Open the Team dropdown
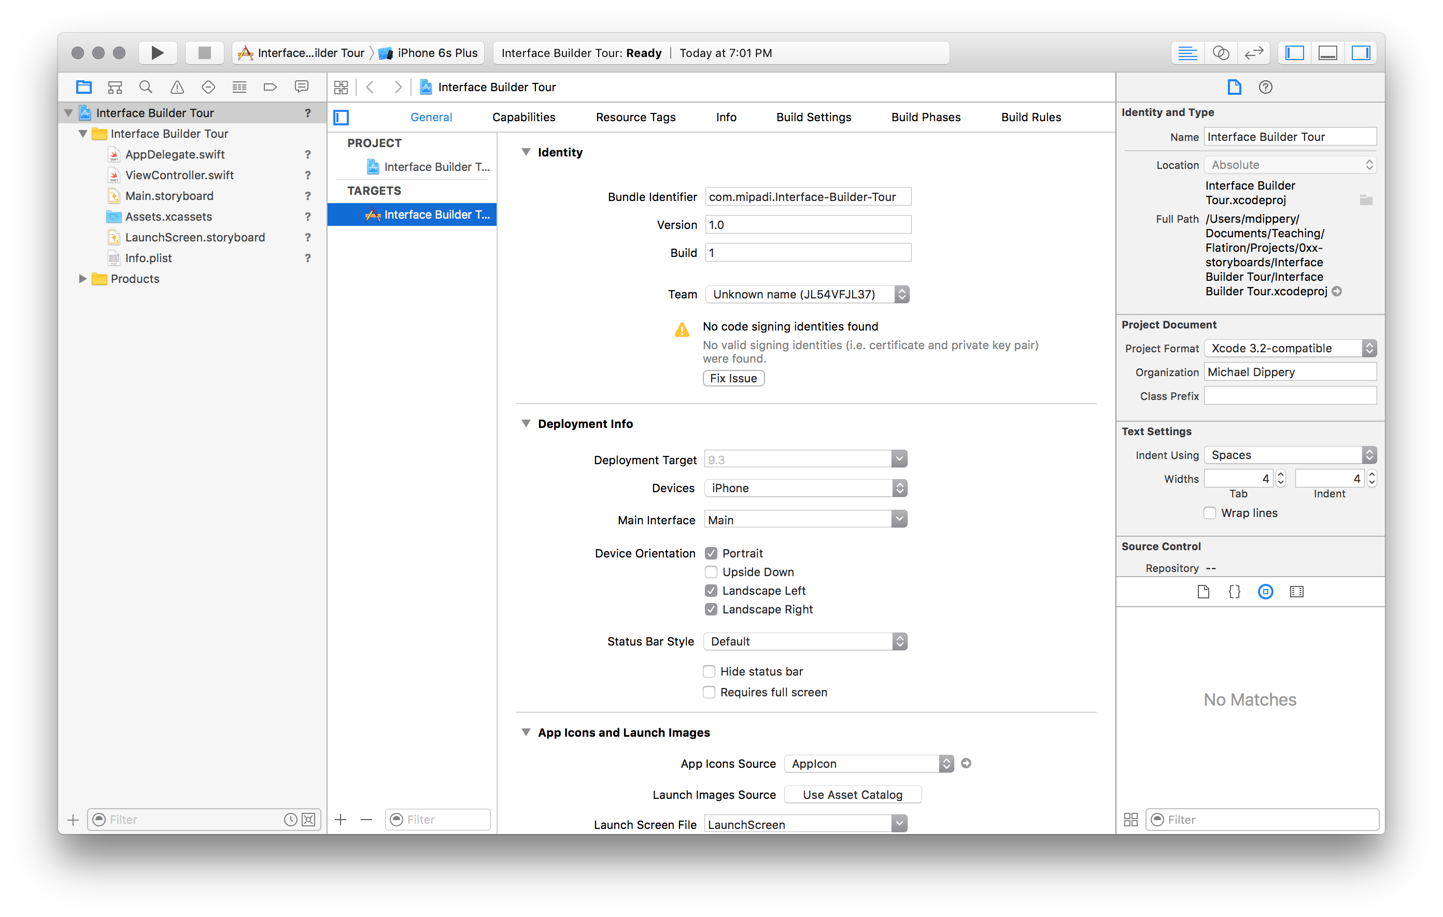This screenshot has width=1443, height=917. pyautogui.click(x=807, y=294)
